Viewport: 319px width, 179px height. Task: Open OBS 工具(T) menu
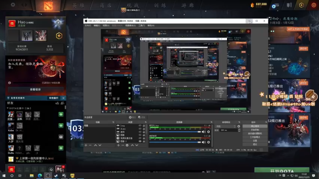142,25
